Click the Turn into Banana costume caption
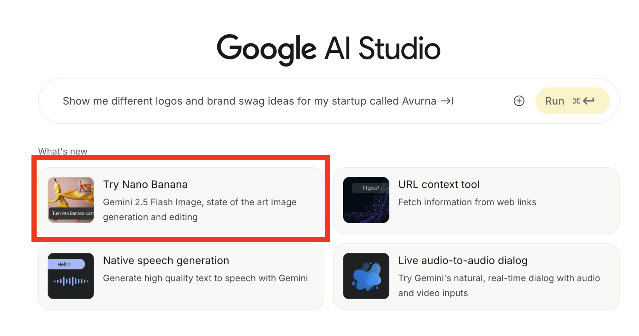The image size is (639, 336). click(x=72, y=213)
